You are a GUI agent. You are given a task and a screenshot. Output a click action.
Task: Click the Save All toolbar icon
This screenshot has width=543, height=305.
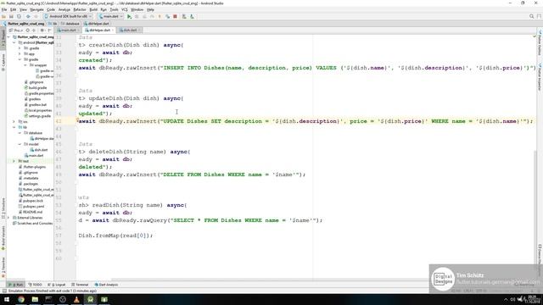tap(11, 16)
